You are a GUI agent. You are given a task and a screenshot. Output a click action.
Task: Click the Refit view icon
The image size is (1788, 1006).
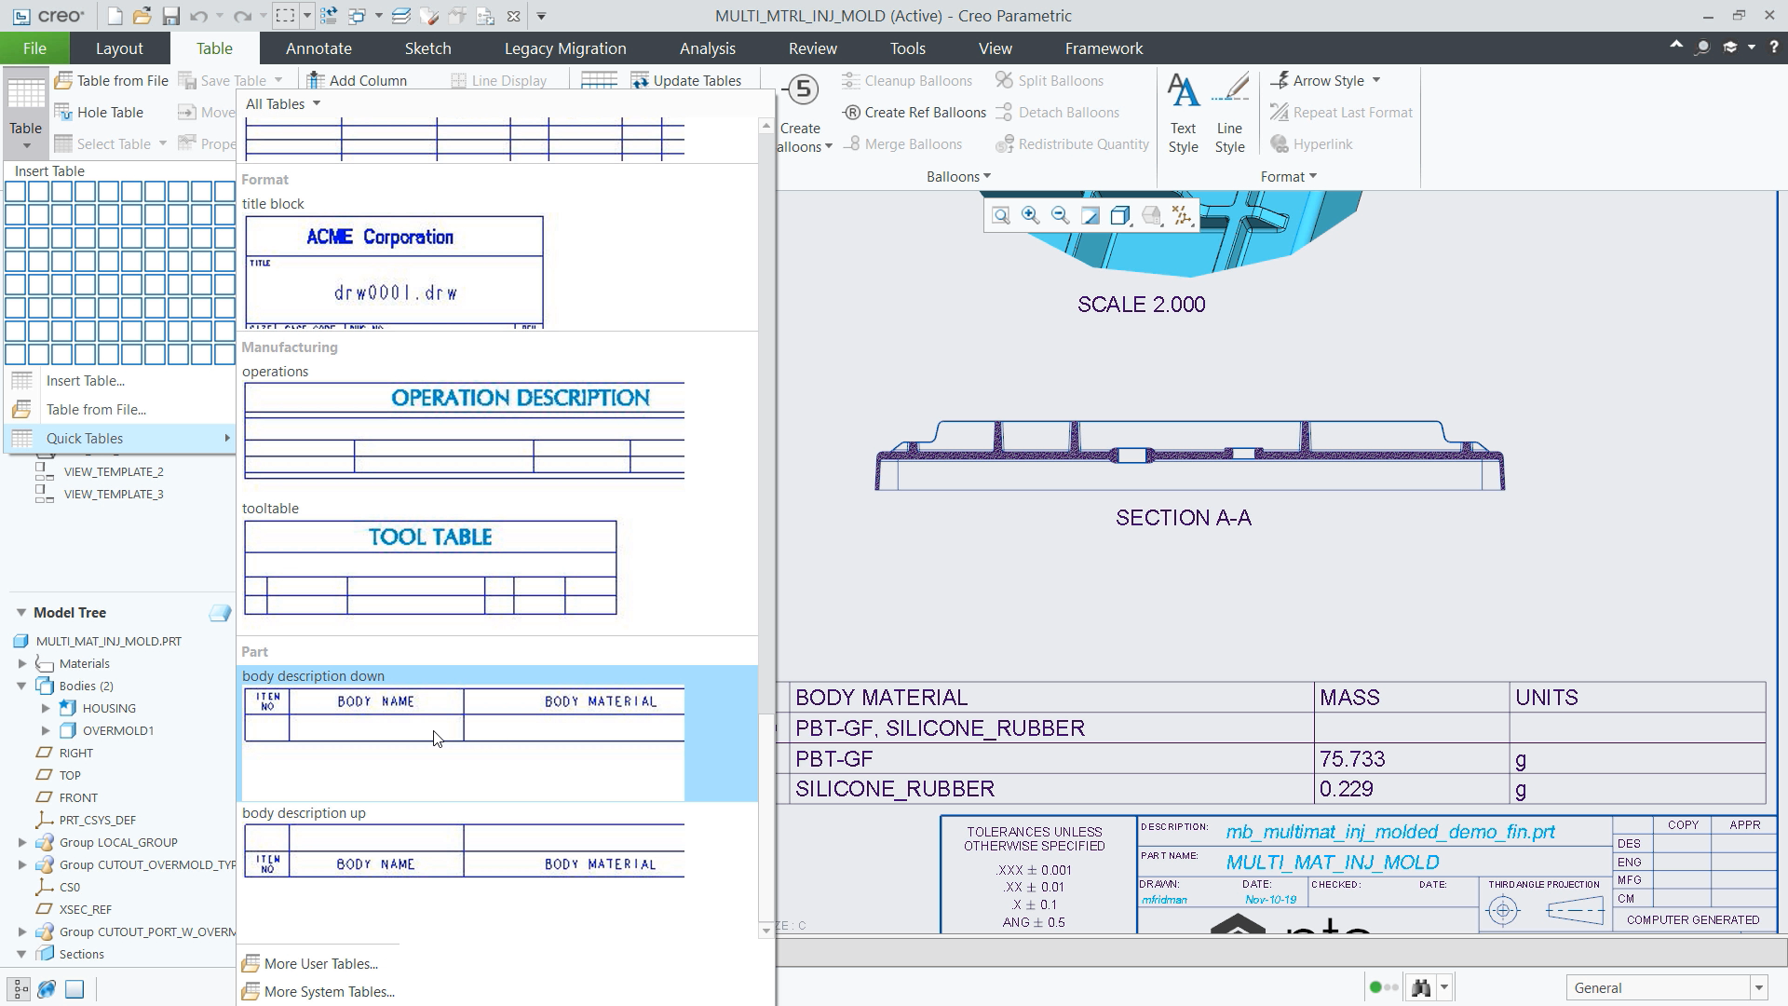(x=1000, y=216)
